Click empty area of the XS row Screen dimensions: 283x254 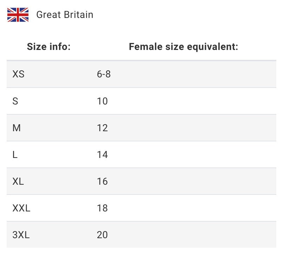[x=193, y=74]
